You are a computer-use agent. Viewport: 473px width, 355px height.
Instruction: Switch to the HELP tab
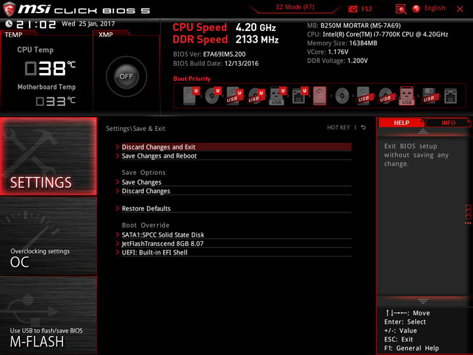tap(401, 123)
